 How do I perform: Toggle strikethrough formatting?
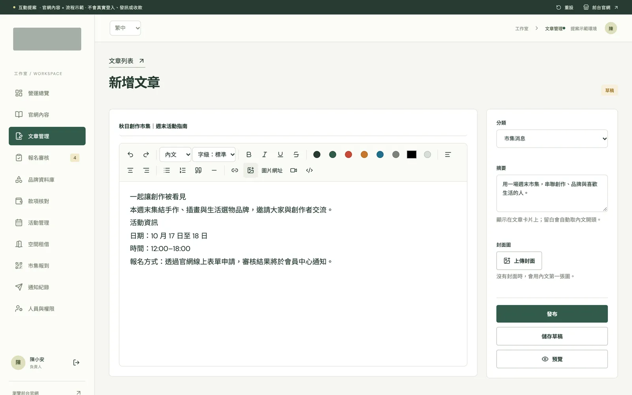point(296,154)
